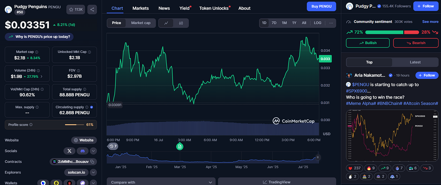Open the Compare with dropdown
The height and width of the screenshot is (185, 441).
tap(161, 182)
